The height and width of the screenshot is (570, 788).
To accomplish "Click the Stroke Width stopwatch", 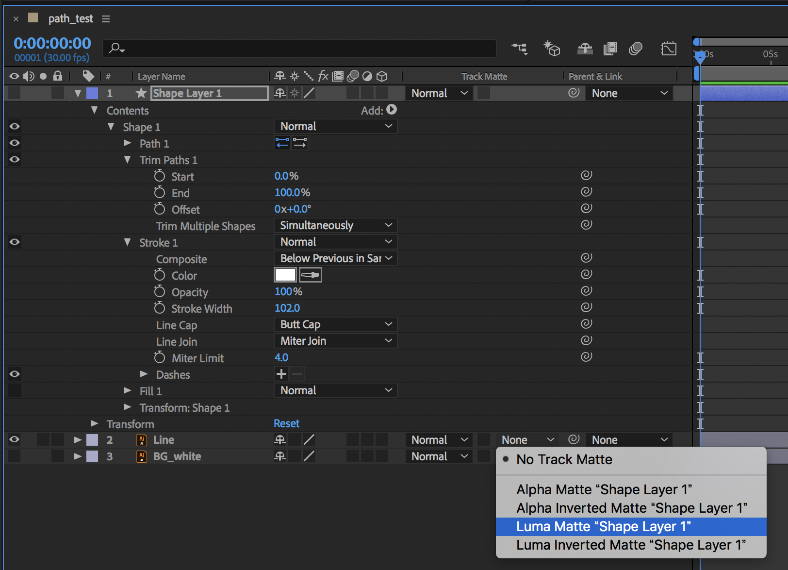I will [x=160, y=307].
